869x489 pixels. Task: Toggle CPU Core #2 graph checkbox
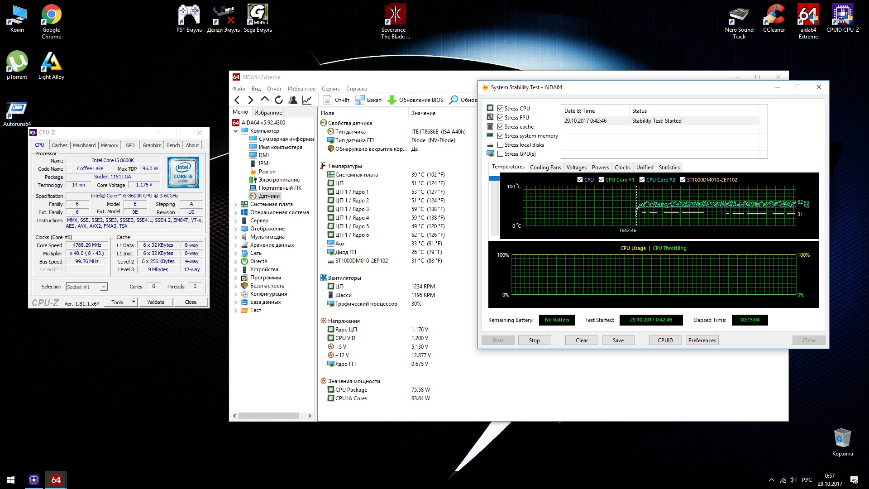642,180
